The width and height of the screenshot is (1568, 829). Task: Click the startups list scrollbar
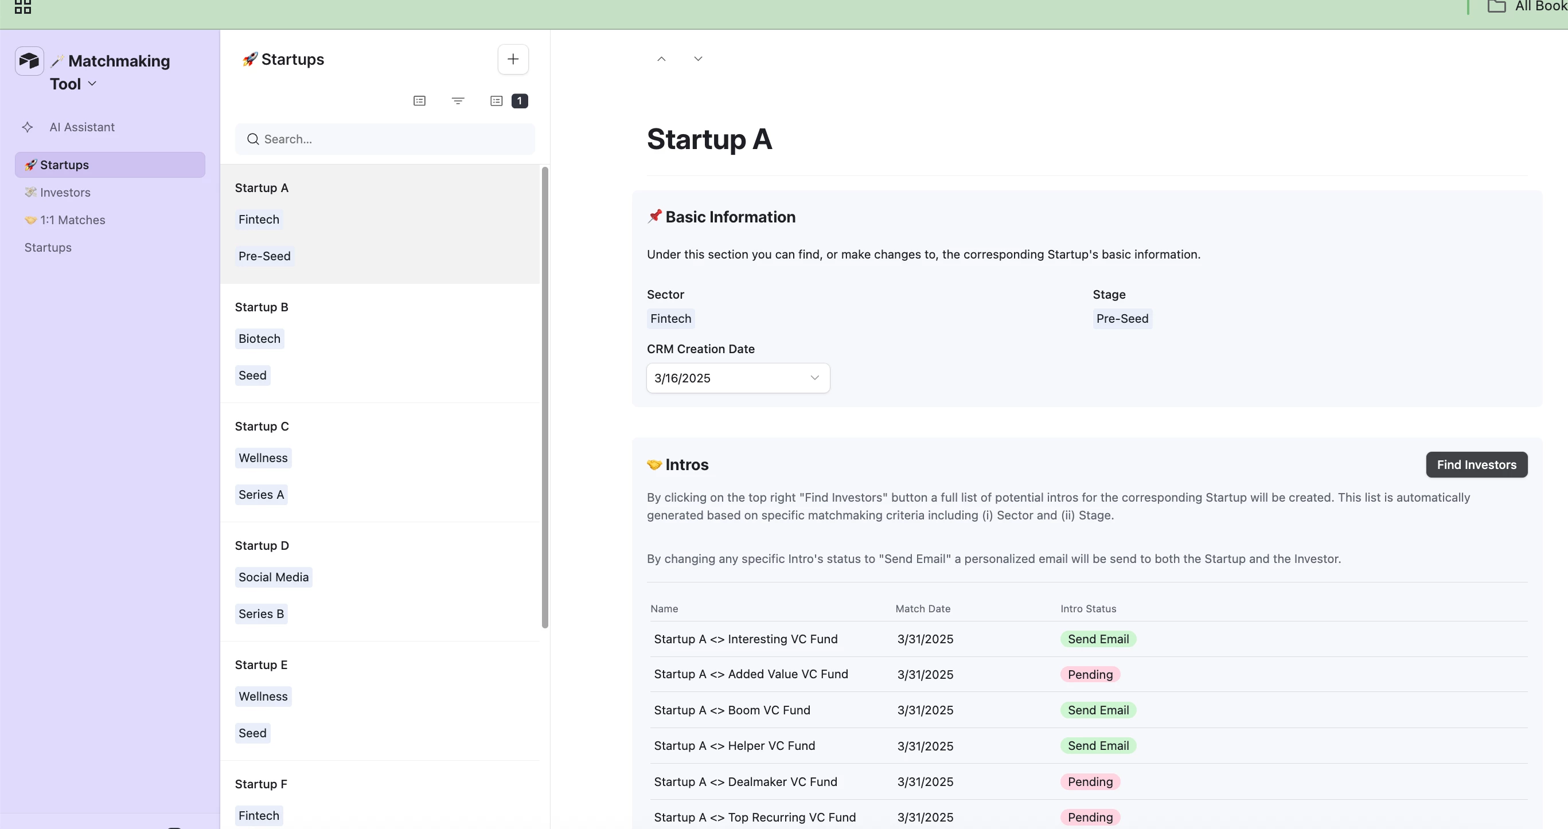click(545, 397)
